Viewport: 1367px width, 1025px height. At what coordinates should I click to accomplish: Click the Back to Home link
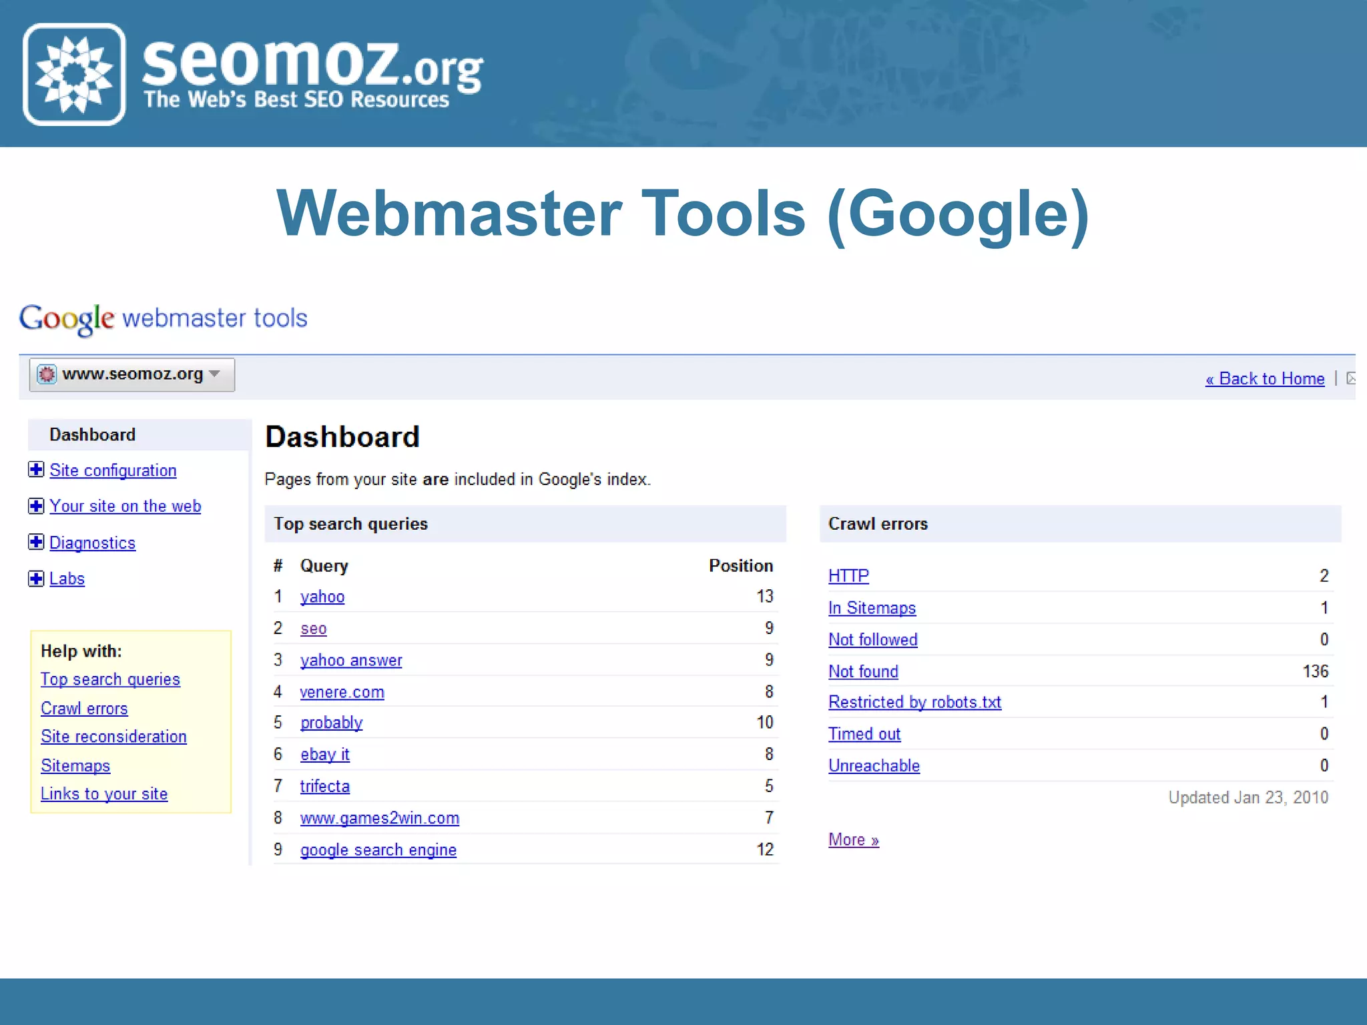tap(1264, 378)
